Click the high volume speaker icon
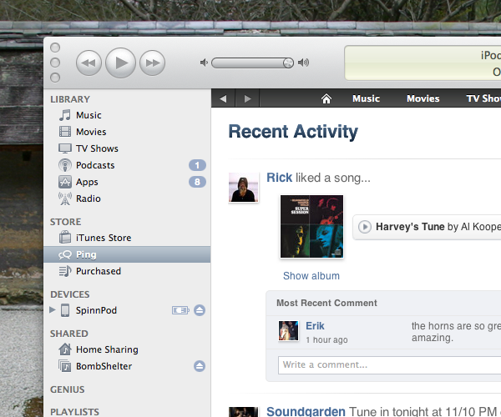The height and width of the screenshot is (417, 501). click(x=303, y=63)
